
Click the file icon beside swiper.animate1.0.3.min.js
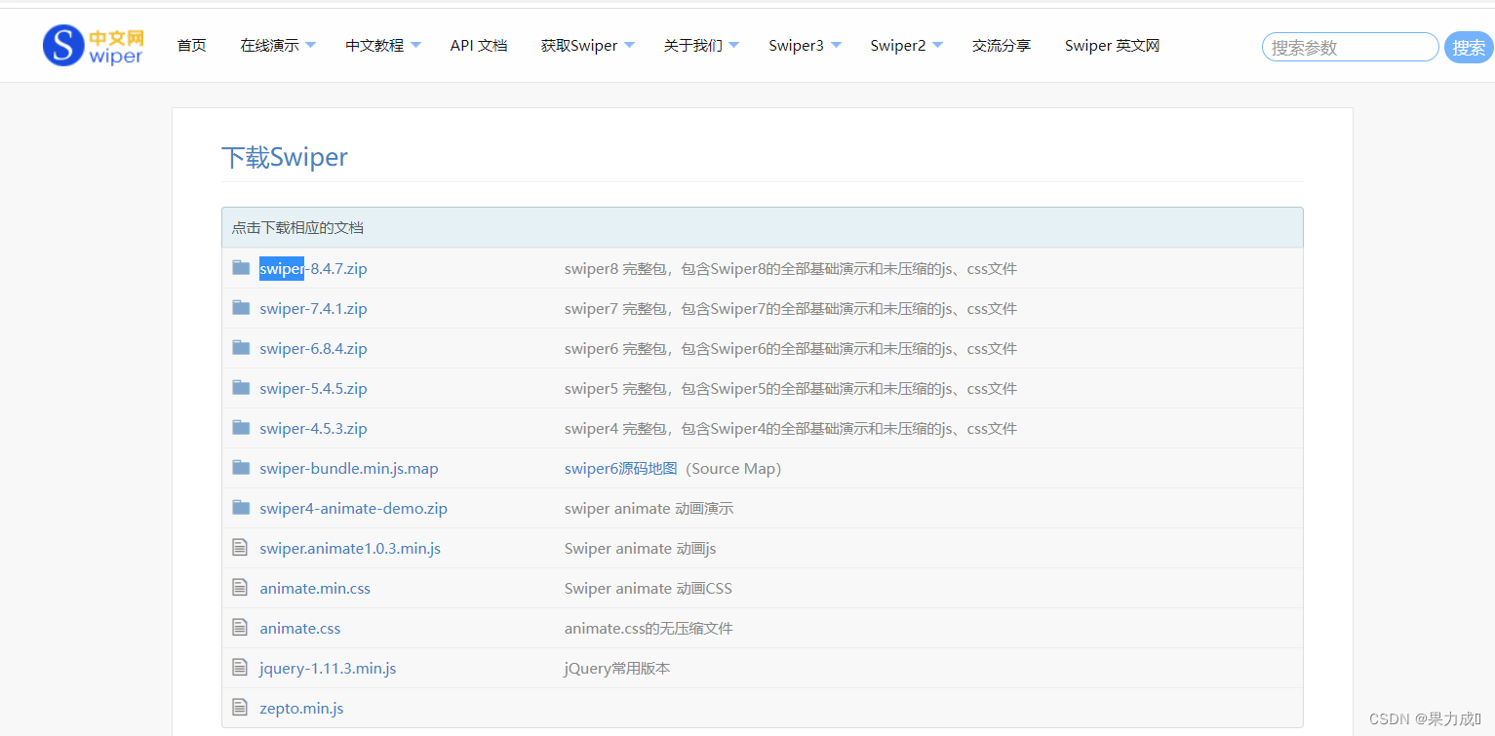point(241,547)
